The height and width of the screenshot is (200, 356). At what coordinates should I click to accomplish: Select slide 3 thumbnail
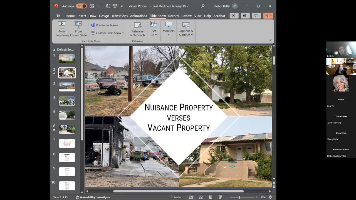click(67, 87)
